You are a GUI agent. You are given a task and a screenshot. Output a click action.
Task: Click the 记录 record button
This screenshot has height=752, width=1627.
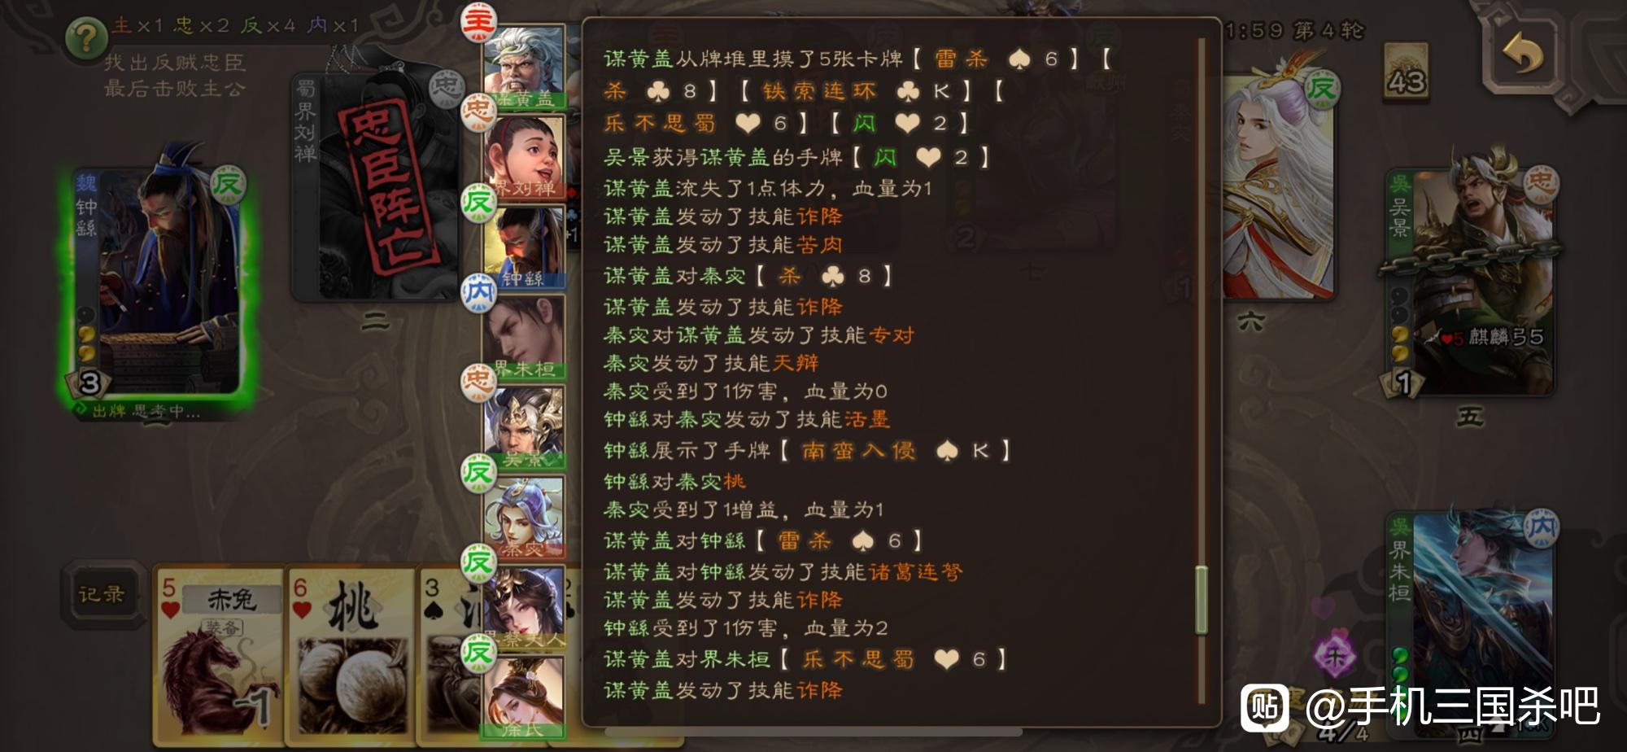tap(102, 594)
